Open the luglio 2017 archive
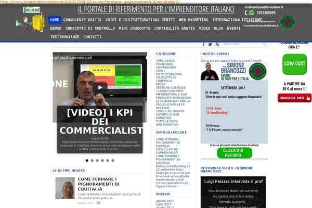Screen dimensions: 312x208 point(164,204)
